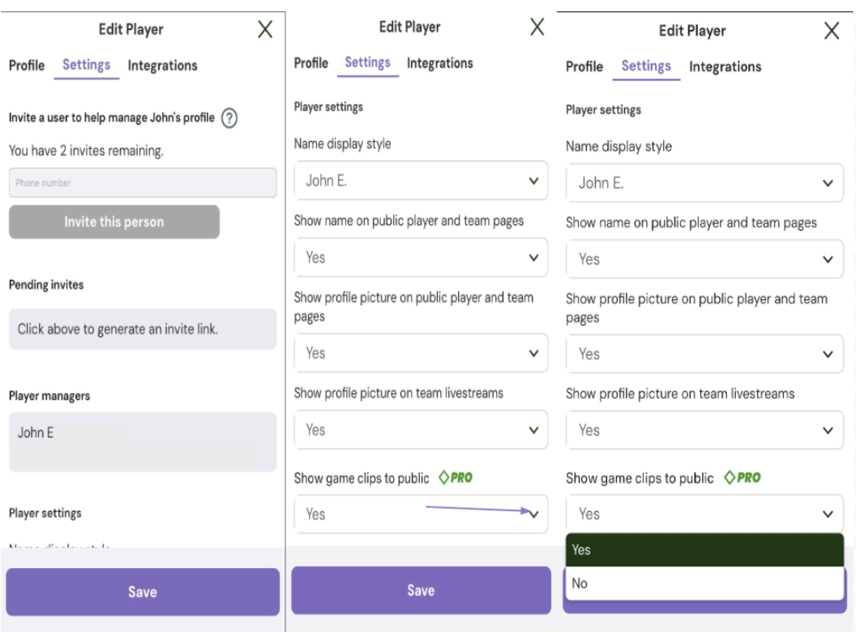This screenshot has height=632, width=856.
Task: Focus the Phone number input field
Action: click(143, 183)
